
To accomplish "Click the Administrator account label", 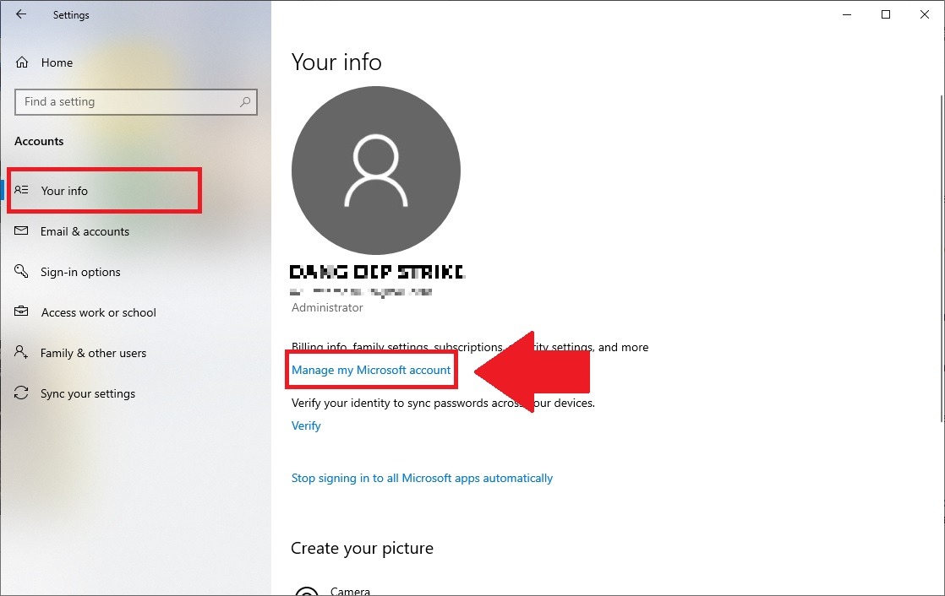I will 327,307.
